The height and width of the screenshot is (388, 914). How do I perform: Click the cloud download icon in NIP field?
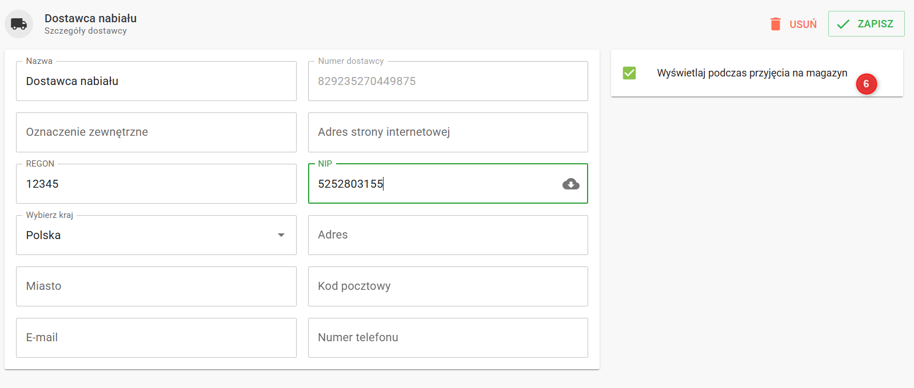tap(570, 184)
